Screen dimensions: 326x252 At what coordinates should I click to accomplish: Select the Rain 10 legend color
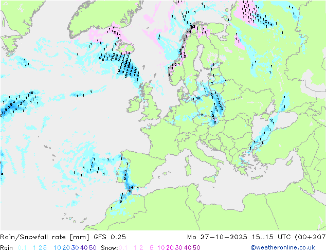[58, 248]
